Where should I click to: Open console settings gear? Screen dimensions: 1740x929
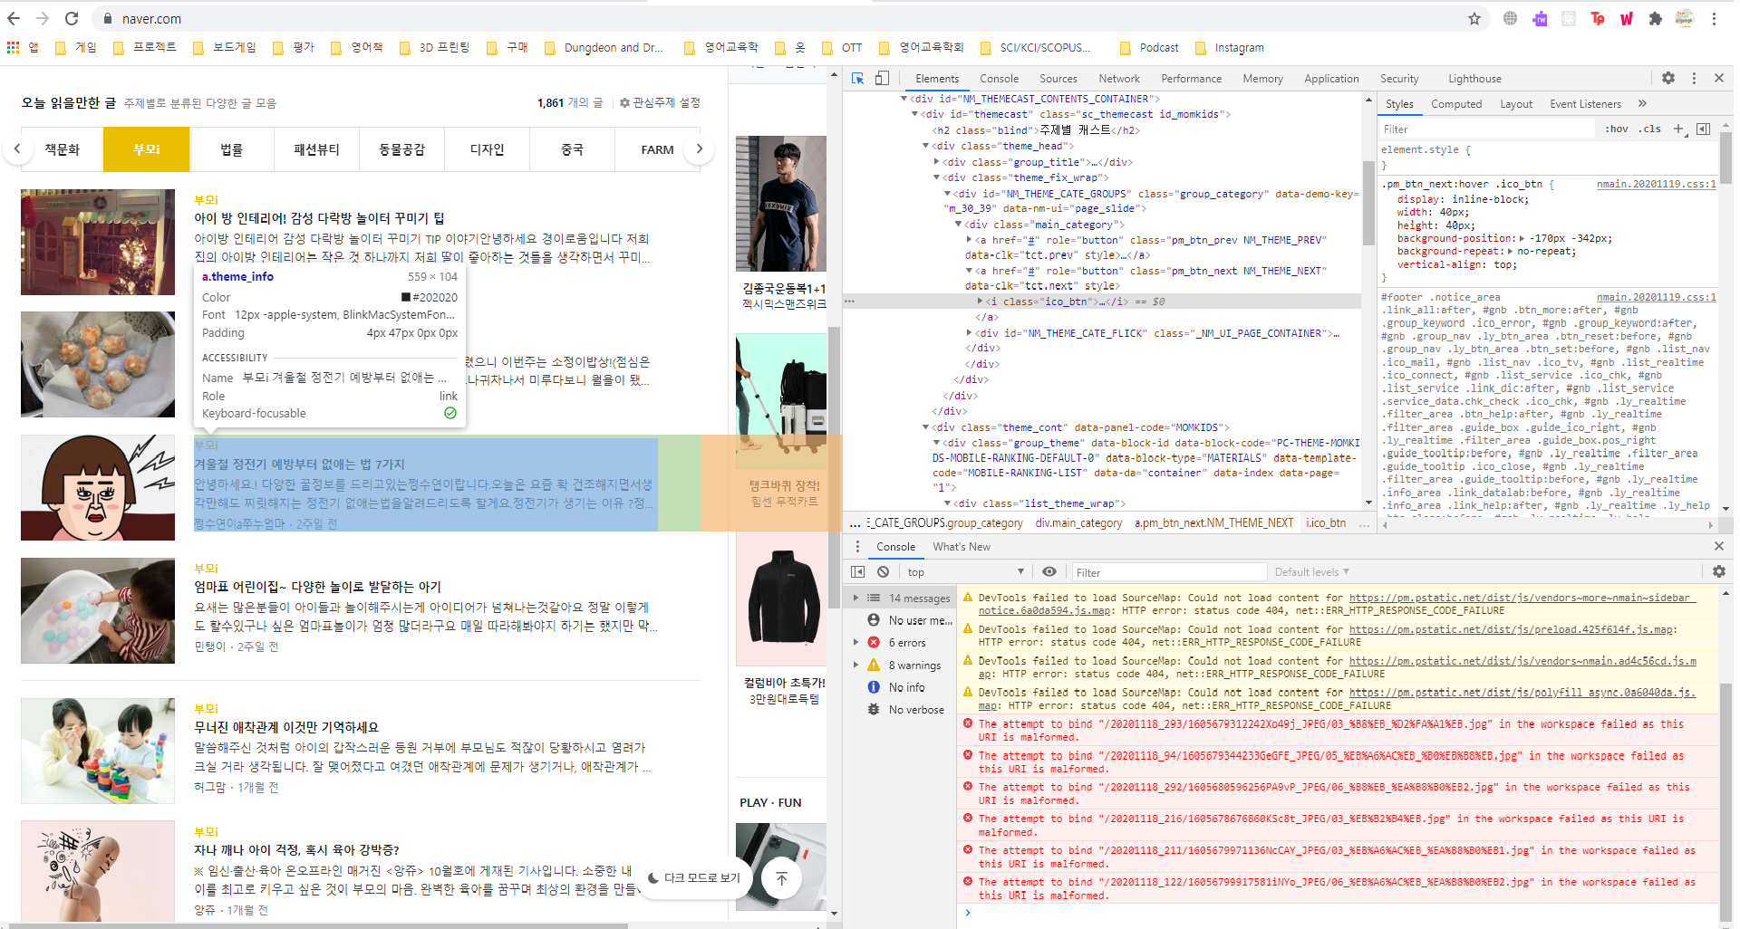pos(1718,571)
